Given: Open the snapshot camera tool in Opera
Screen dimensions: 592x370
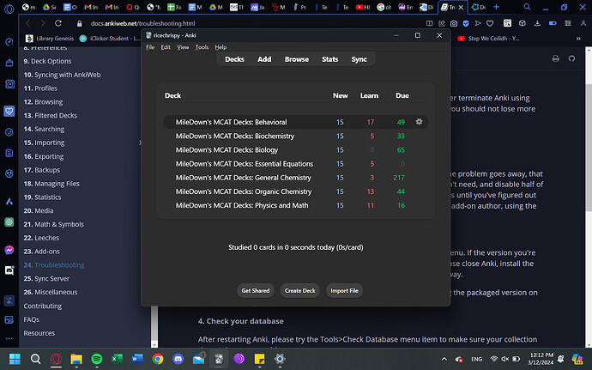Looking at the screenshot, I should tap(454, 23).
